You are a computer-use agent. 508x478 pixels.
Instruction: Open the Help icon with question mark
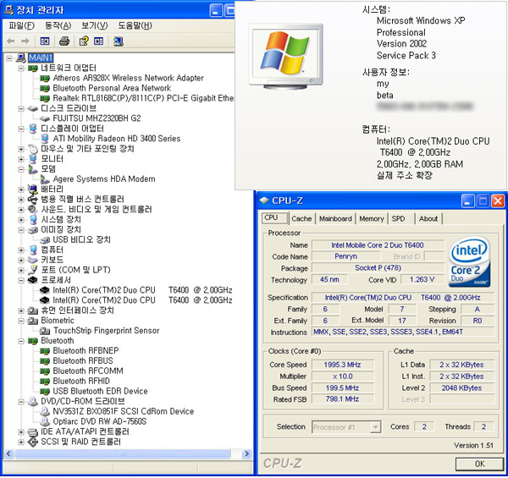click(84, 41)
